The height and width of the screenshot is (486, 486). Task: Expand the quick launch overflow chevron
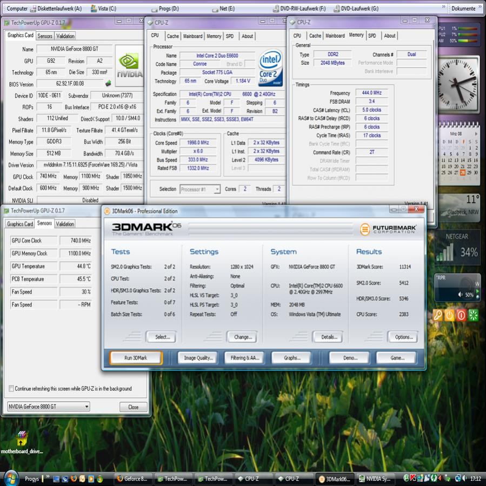click(48, 476)
